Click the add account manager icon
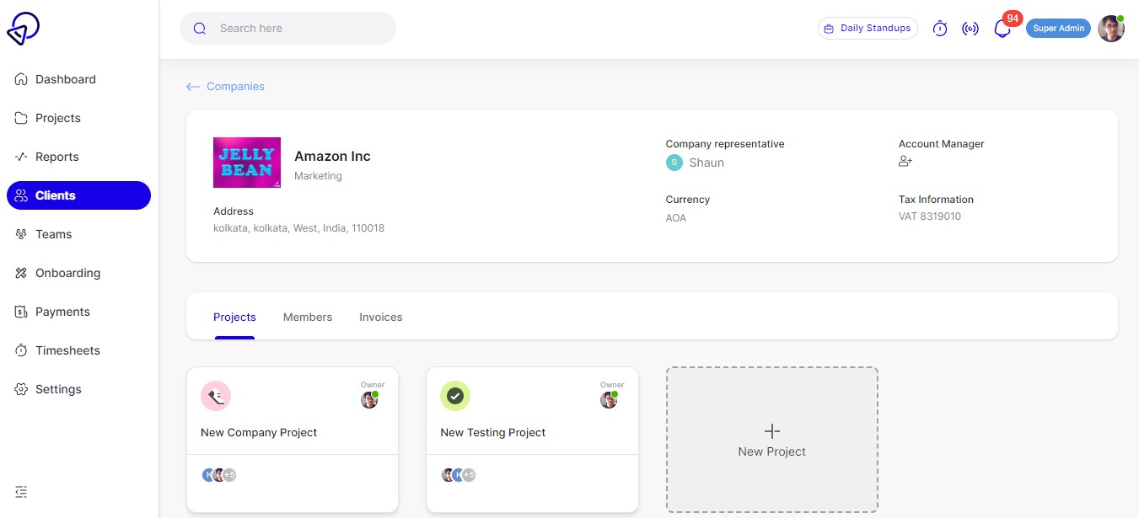Viewport: 1139px width, 518px height. (x=905, y=162)
